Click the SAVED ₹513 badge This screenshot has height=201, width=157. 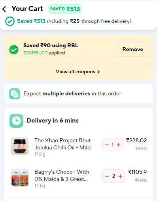pos(65,9)
